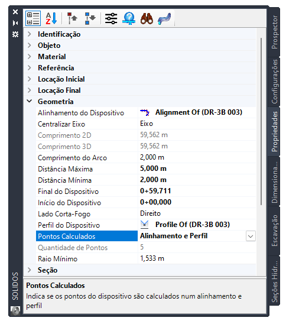Click the blue pipe device icon
Viewport: 286px width, 324px height.
[164, 19]
